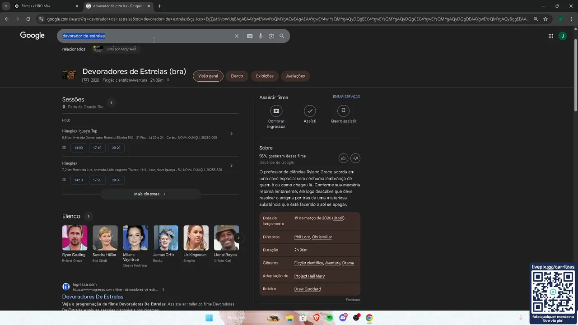This screenshot has height=325, width=578.
Task: Open the Google apps grid
Action: 550,36
